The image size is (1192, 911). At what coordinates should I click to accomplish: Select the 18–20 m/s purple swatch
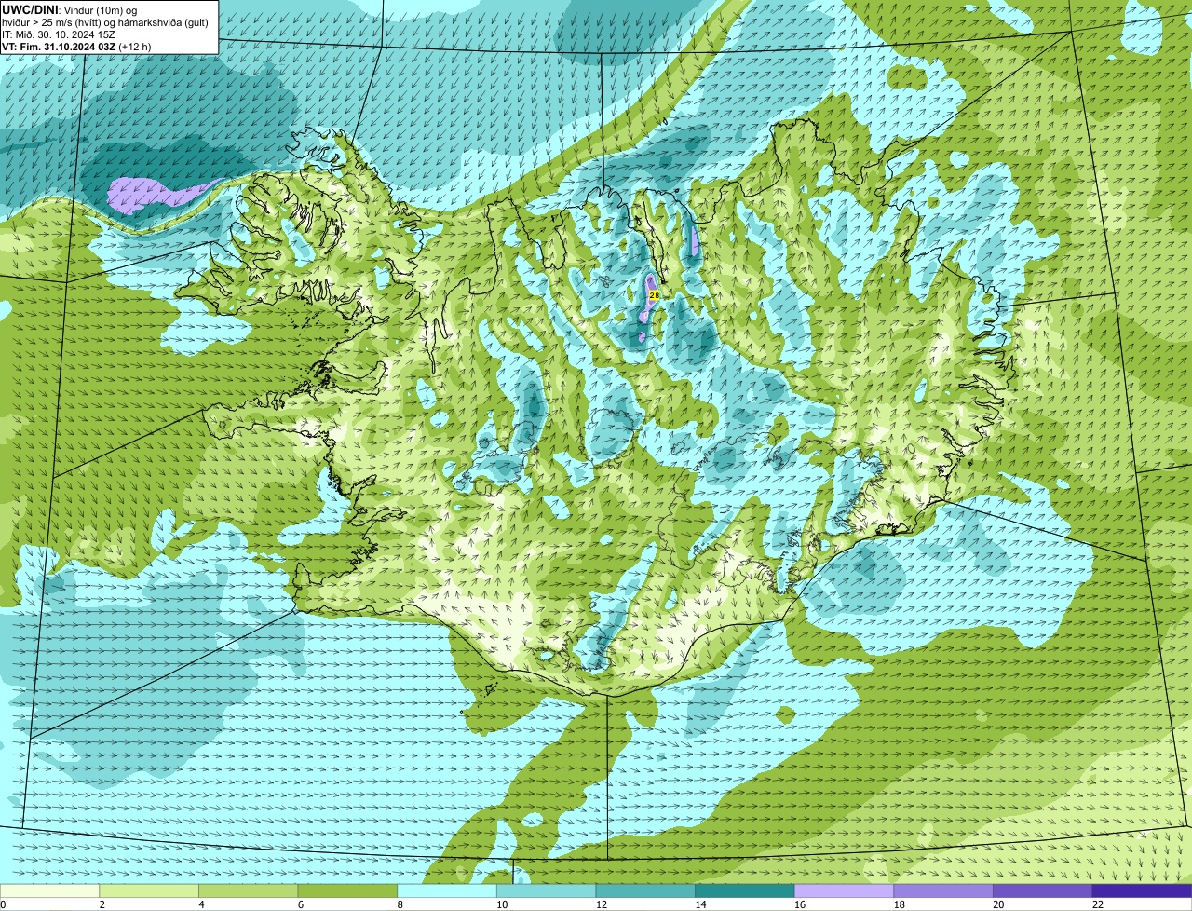pos(943,891)
